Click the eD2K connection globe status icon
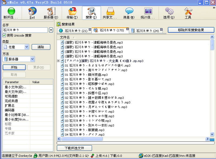The height and width of the screenshot is (159, 216). [x=141, y=156]
